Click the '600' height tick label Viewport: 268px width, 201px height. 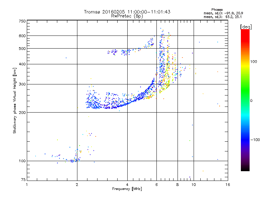22,36
